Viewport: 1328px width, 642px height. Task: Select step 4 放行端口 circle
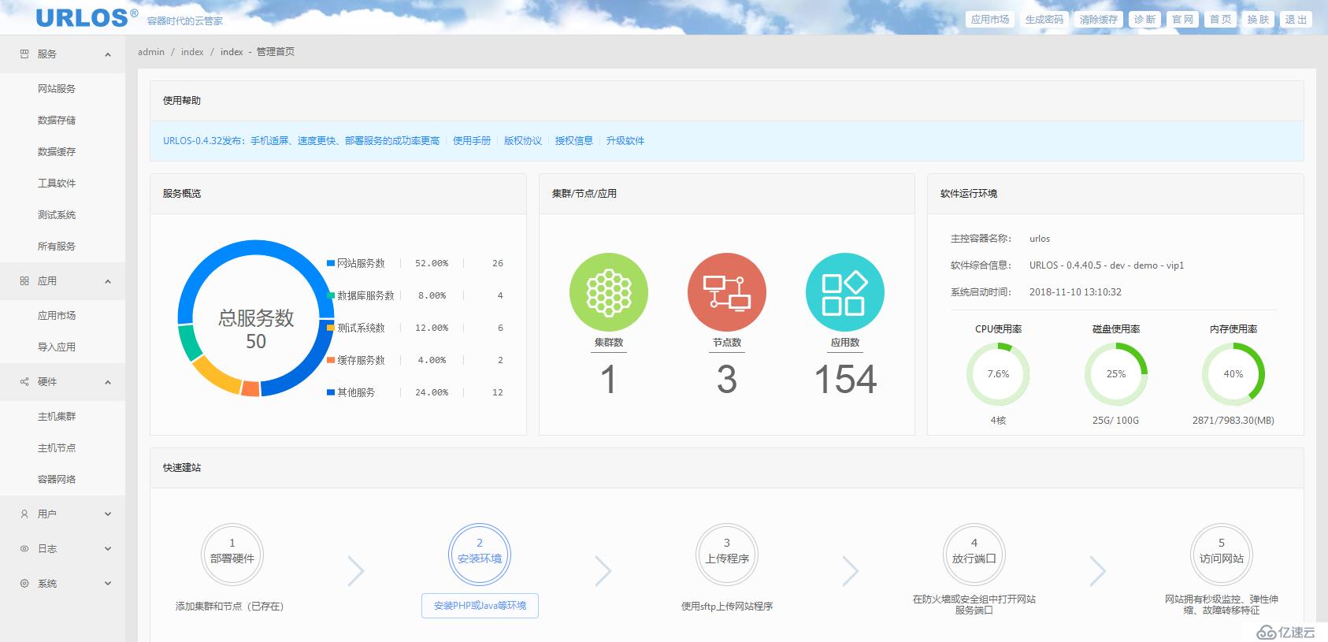tap(974, 555)
